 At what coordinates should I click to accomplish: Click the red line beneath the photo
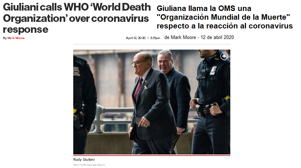(x=152, y=155)
